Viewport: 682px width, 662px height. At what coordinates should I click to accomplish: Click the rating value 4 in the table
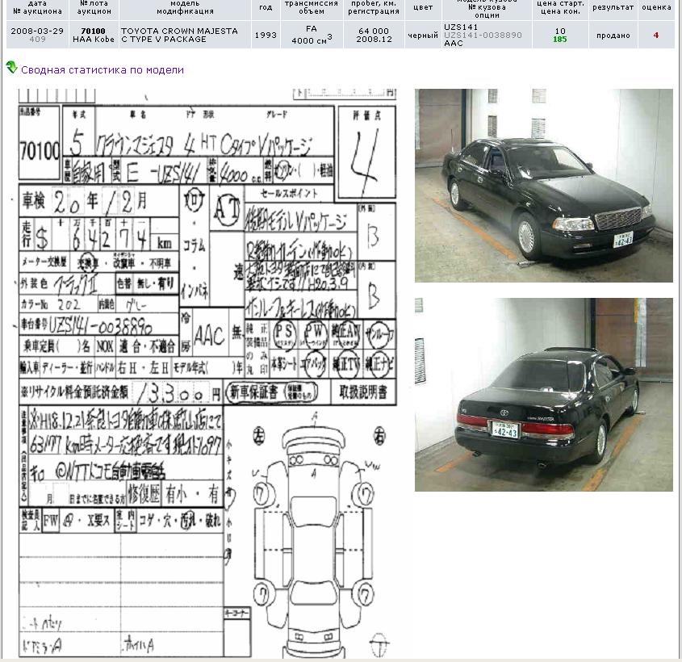coord(656,36)
